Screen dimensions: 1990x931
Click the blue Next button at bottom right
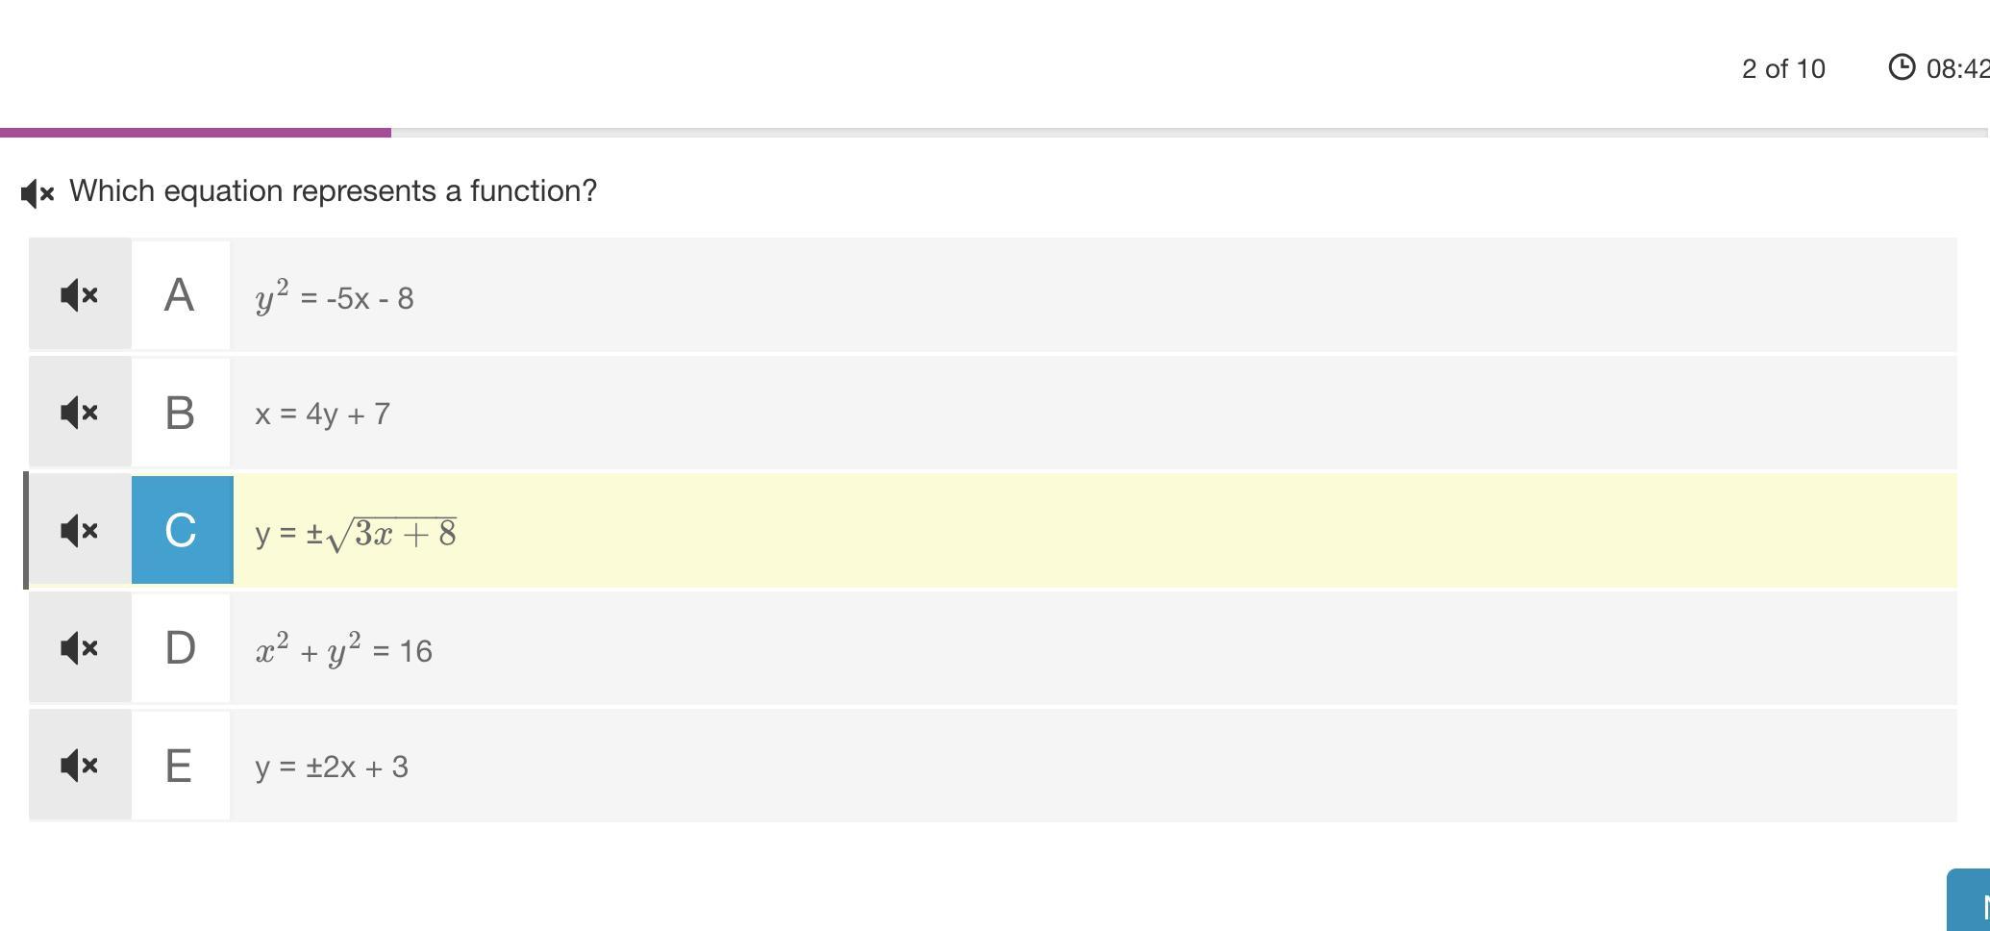coord(1970,904)
